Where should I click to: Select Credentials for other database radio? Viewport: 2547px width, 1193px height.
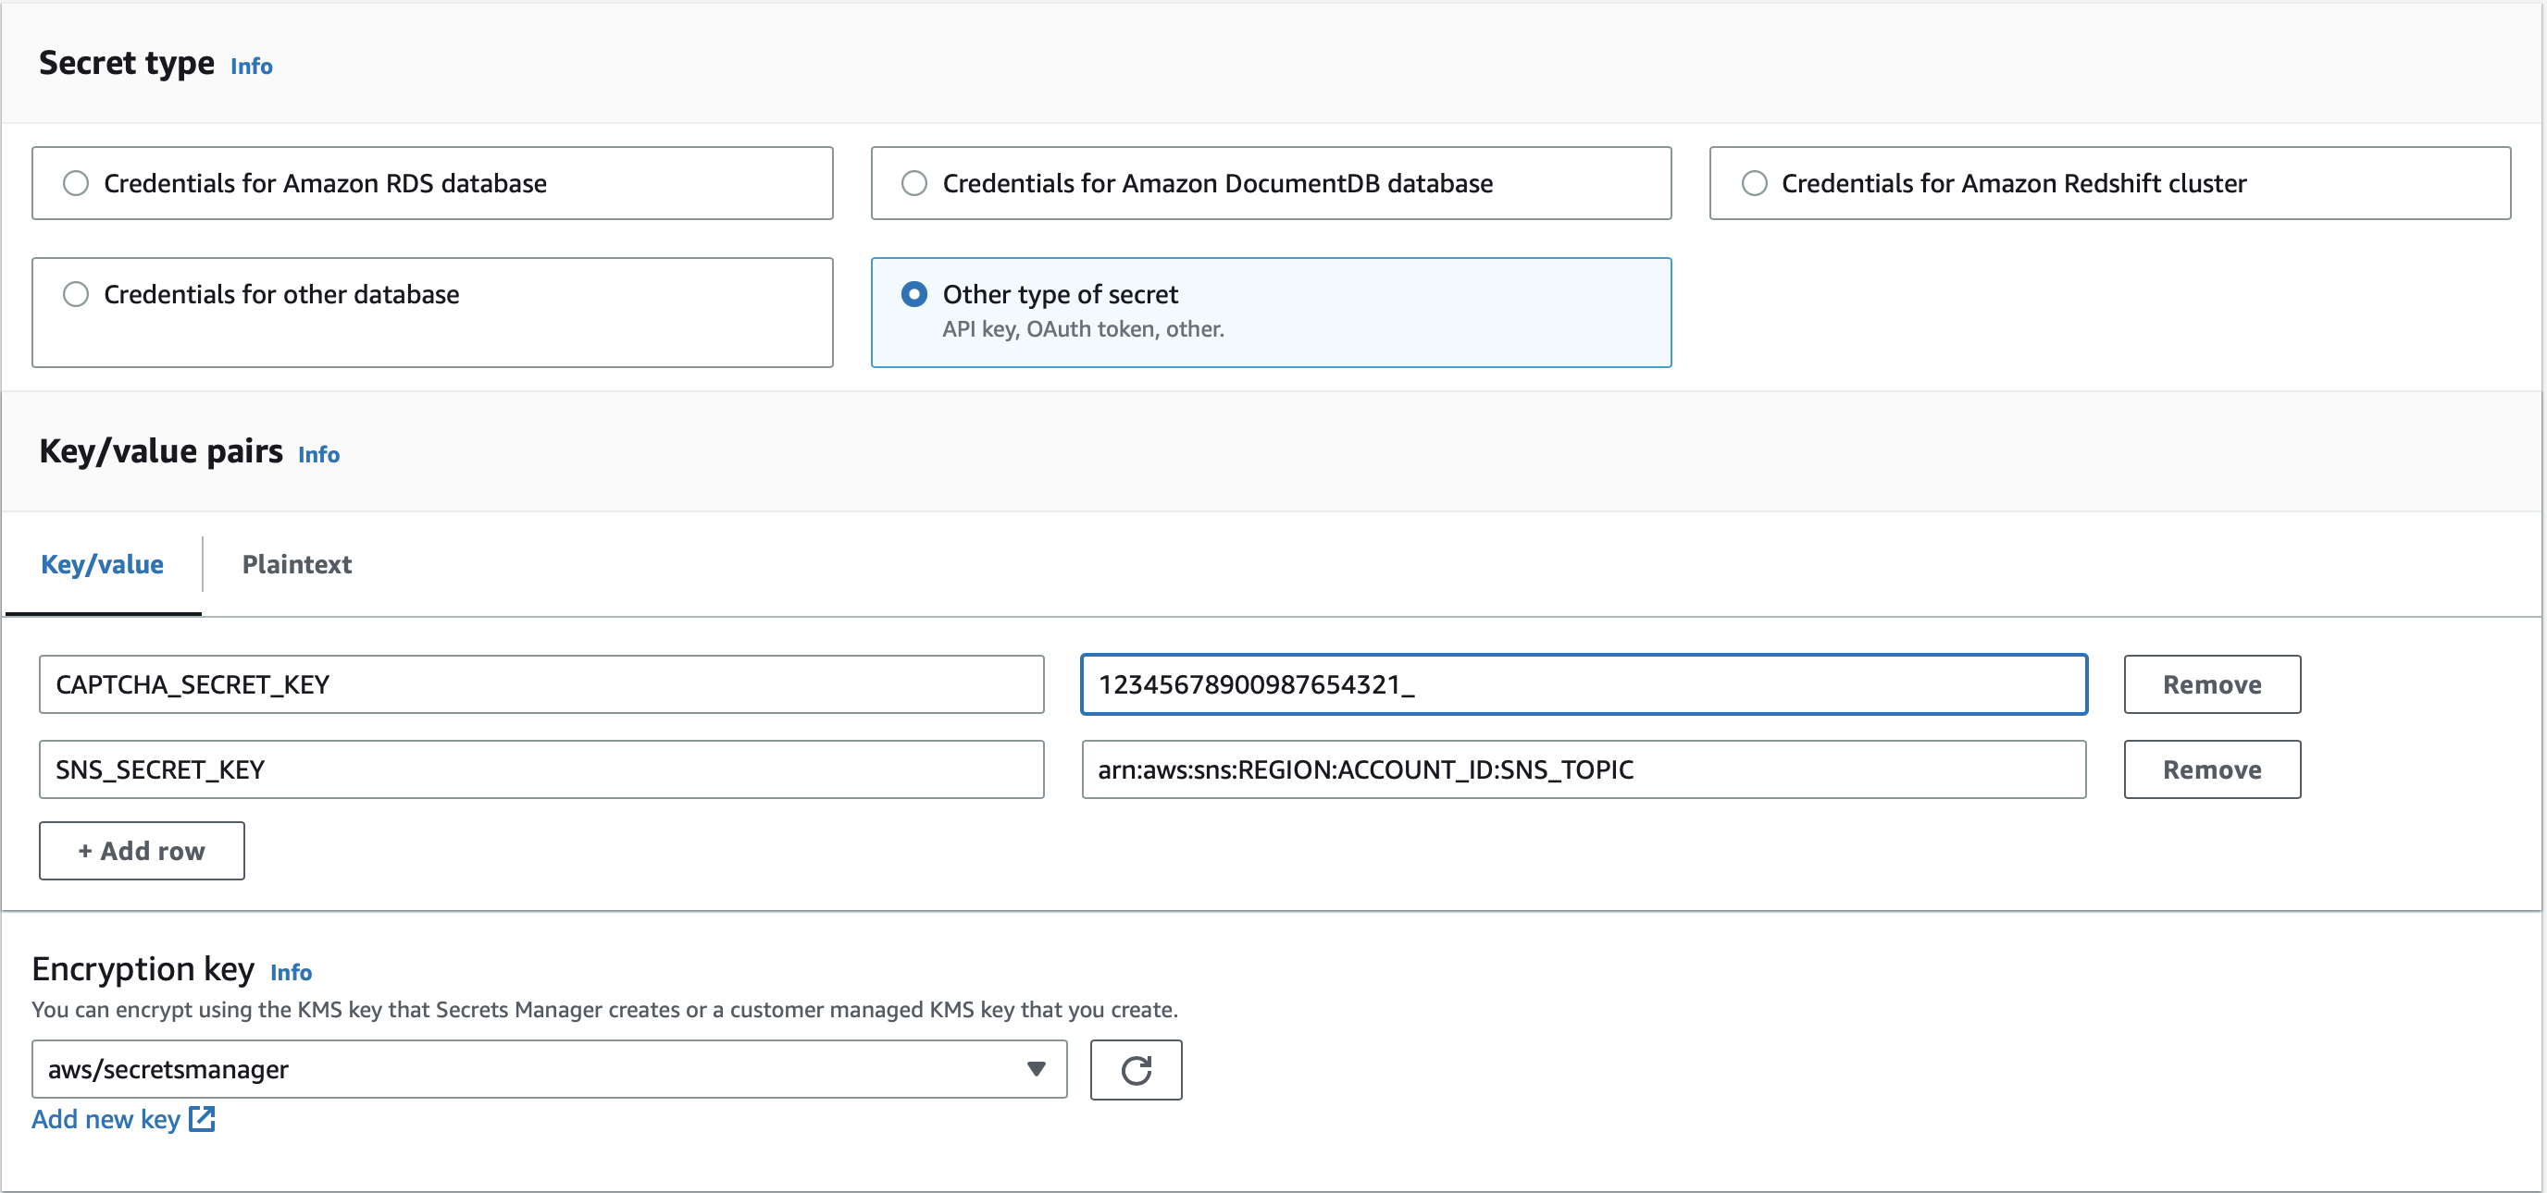coord(76,294)
